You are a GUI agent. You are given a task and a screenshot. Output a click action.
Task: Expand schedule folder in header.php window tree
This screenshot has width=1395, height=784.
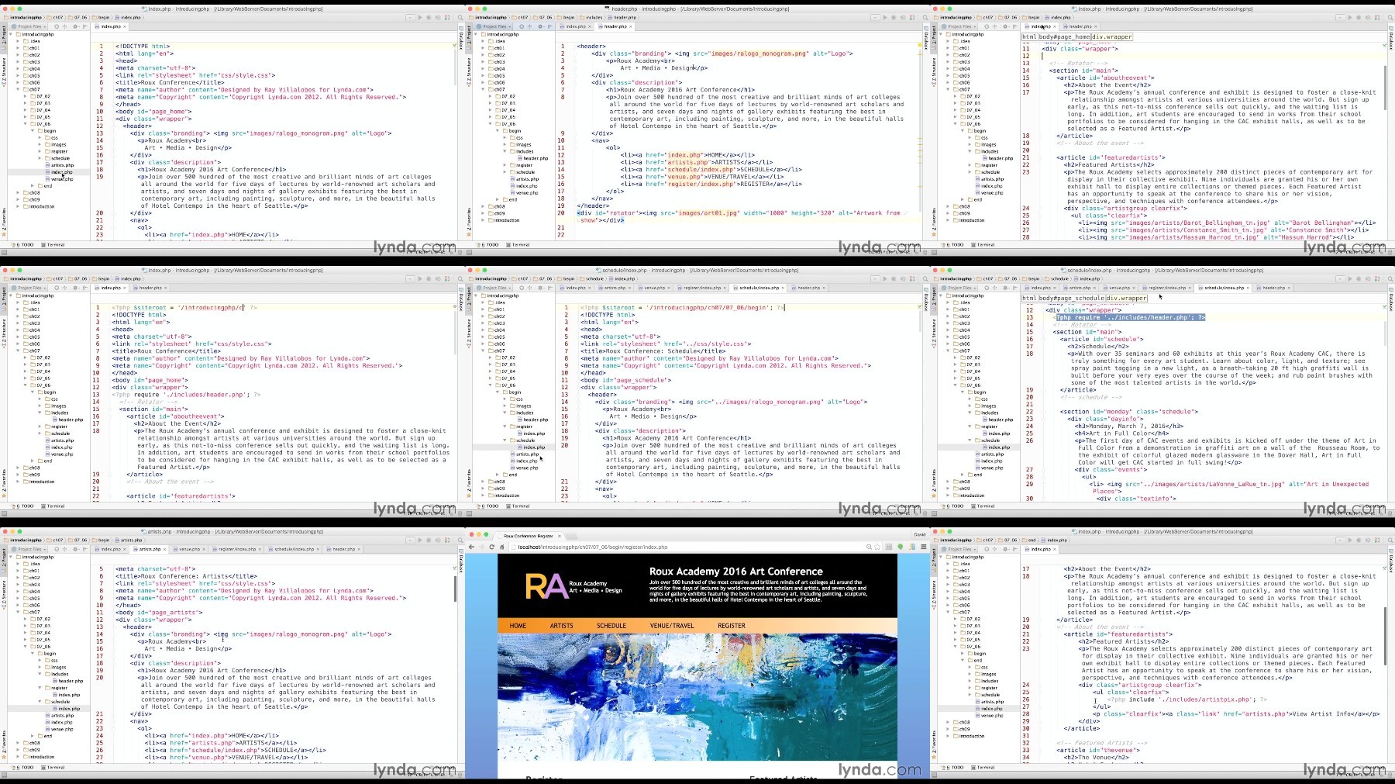click(505, 172)
